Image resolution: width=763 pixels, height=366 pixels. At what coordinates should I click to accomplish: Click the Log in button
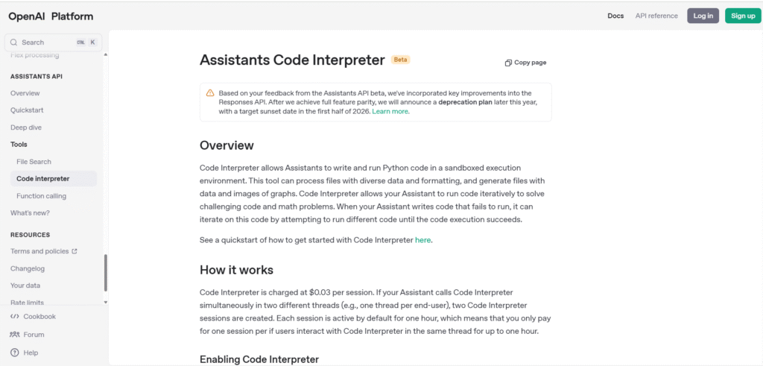point(703,16)
